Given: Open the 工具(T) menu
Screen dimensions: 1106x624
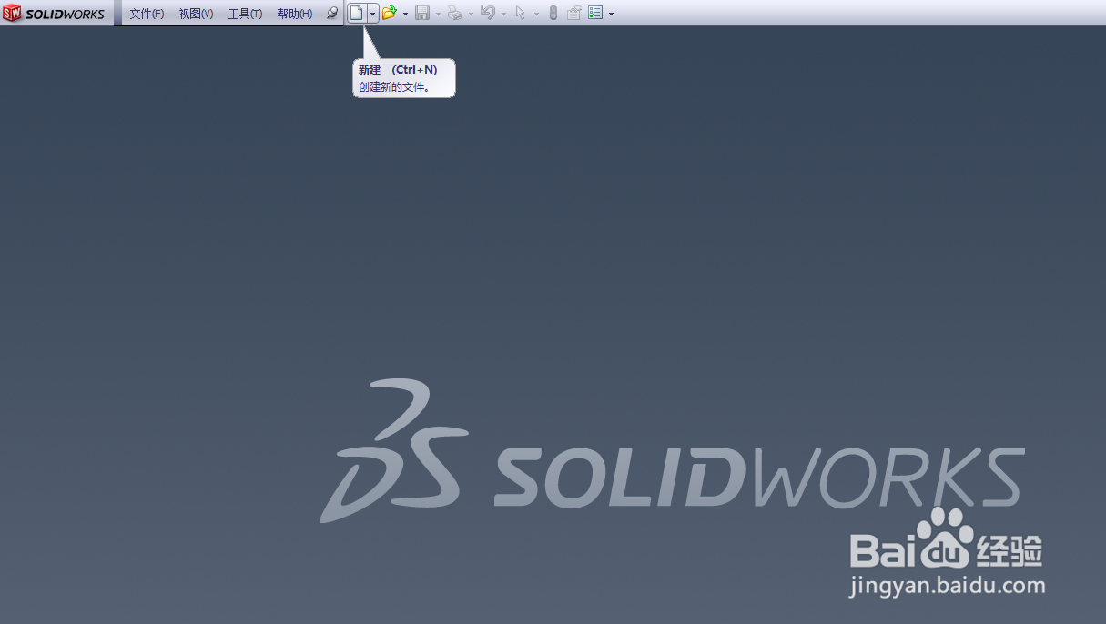Looking at the screenshot, I should pyautogui.click(x=245, y=14).
